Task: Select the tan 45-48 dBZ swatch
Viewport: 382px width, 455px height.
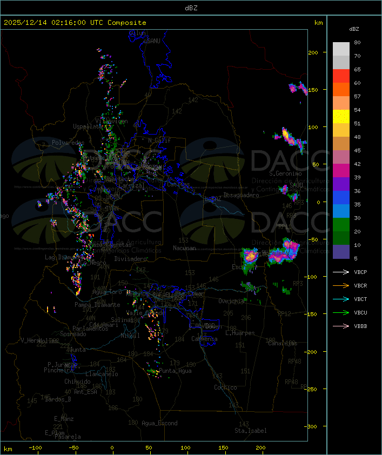Action: [341, 143]
